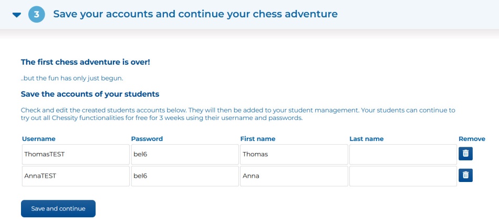Click the Remove column header
This screenshot has width=499, height=223.
pyautogui.click(x=472, y=139)
